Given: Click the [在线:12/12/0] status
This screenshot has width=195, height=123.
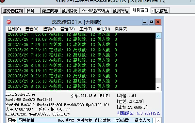Looking at the screenshot, I should coord(130,101).
